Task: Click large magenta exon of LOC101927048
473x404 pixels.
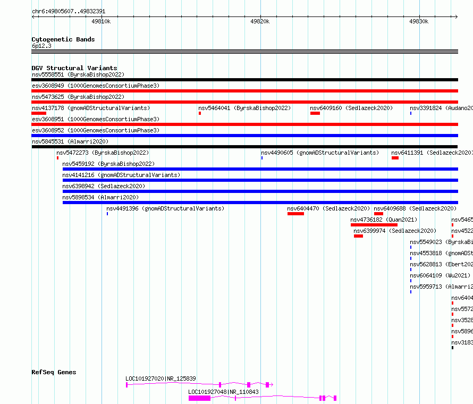Action: [x=199, y=398]
